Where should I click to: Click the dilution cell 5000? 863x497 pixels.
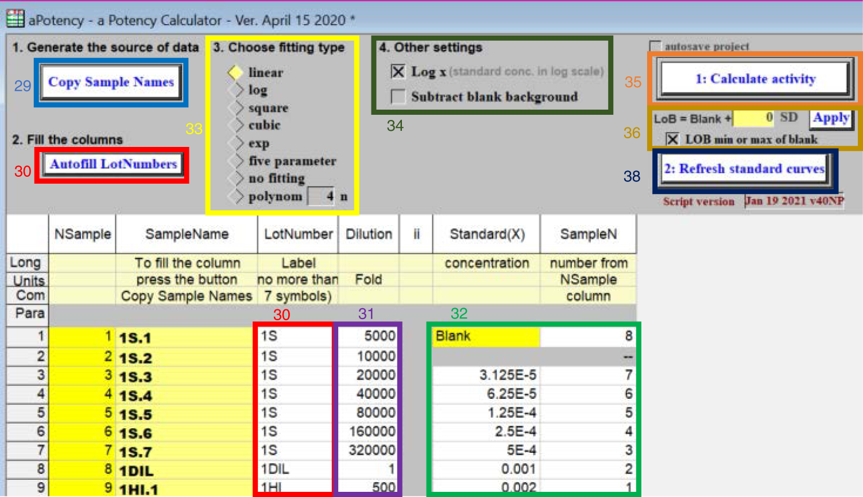(369, 336)
